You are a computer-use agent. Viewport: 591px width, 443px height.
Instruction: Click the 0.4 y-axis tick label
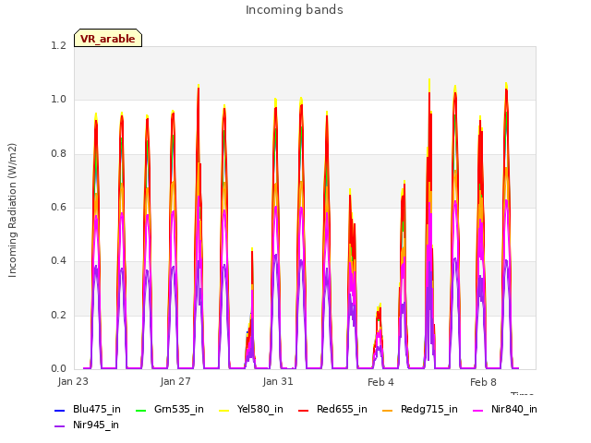[58, 261]
